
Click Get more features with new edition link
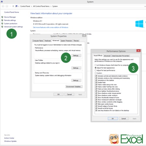pyautogui.click(x=51, y=27)
